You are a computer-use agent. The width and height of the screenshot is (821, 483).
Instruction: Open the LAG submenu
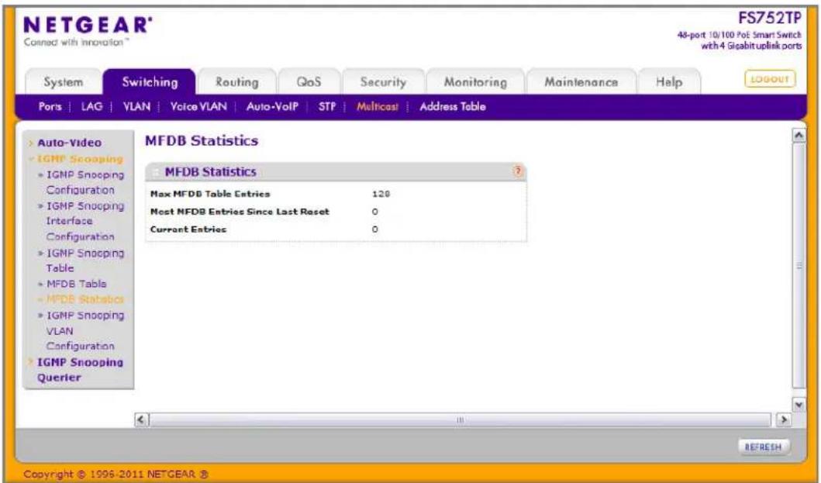pyautogui.click(x=91, y=106)
